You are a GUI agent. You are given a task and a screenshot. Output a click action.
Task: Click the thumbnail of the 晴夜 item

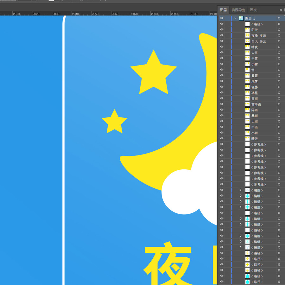[247, 47]
